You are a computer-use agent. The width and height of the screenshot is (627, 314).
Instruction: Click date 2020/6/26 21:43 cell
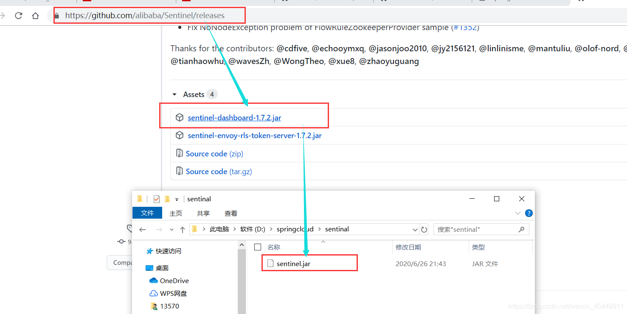[x=421, y=264]
